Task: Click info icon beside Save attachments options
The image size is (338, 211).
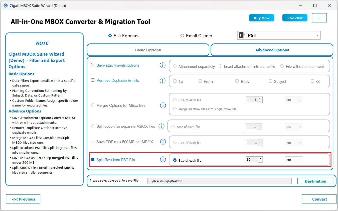Action: (163, 65)
